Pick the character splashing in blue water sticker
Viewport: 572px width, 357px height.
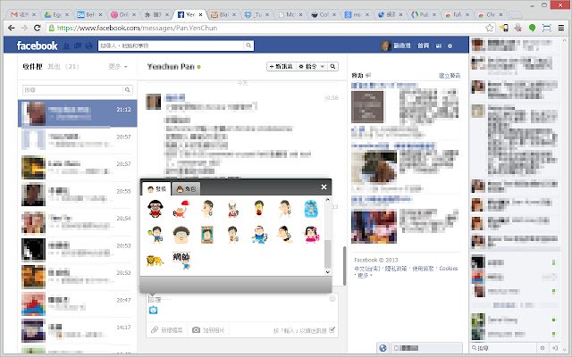point(259,235)
